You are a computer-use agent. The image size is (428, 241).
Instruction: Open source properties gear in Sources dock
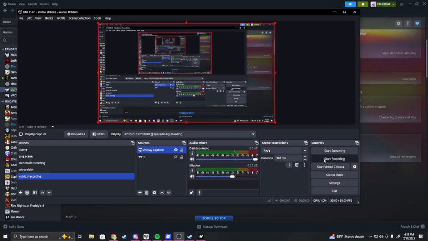pyautogui.click(x=154, y=193)
